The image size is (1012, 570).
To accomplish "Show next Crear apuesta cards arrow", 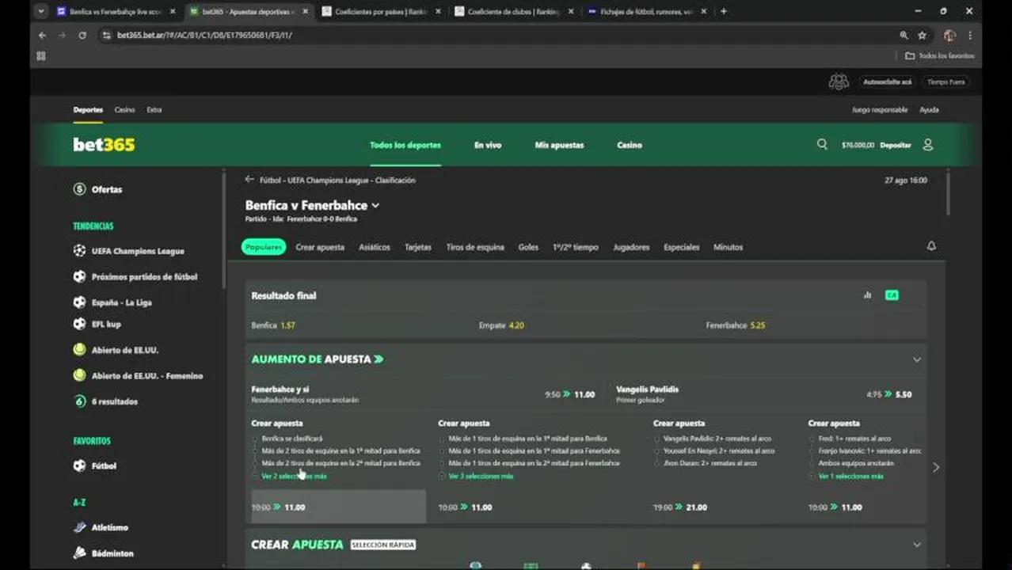I will (x=936, y=467).
